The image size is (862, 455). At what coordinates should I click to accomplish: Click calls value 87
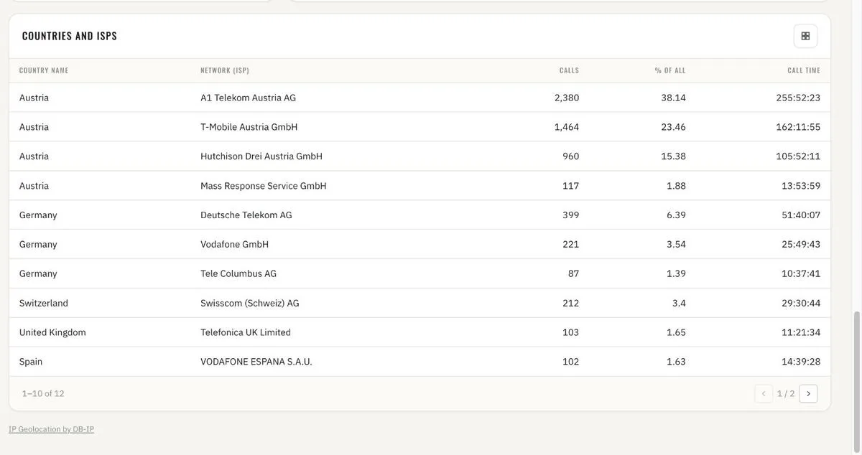[573, 274]
